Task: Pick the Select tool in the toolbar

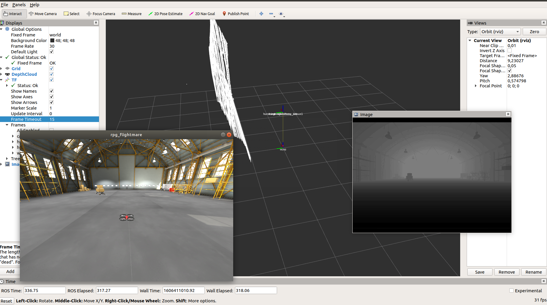Action: click(x=71, y=14)
